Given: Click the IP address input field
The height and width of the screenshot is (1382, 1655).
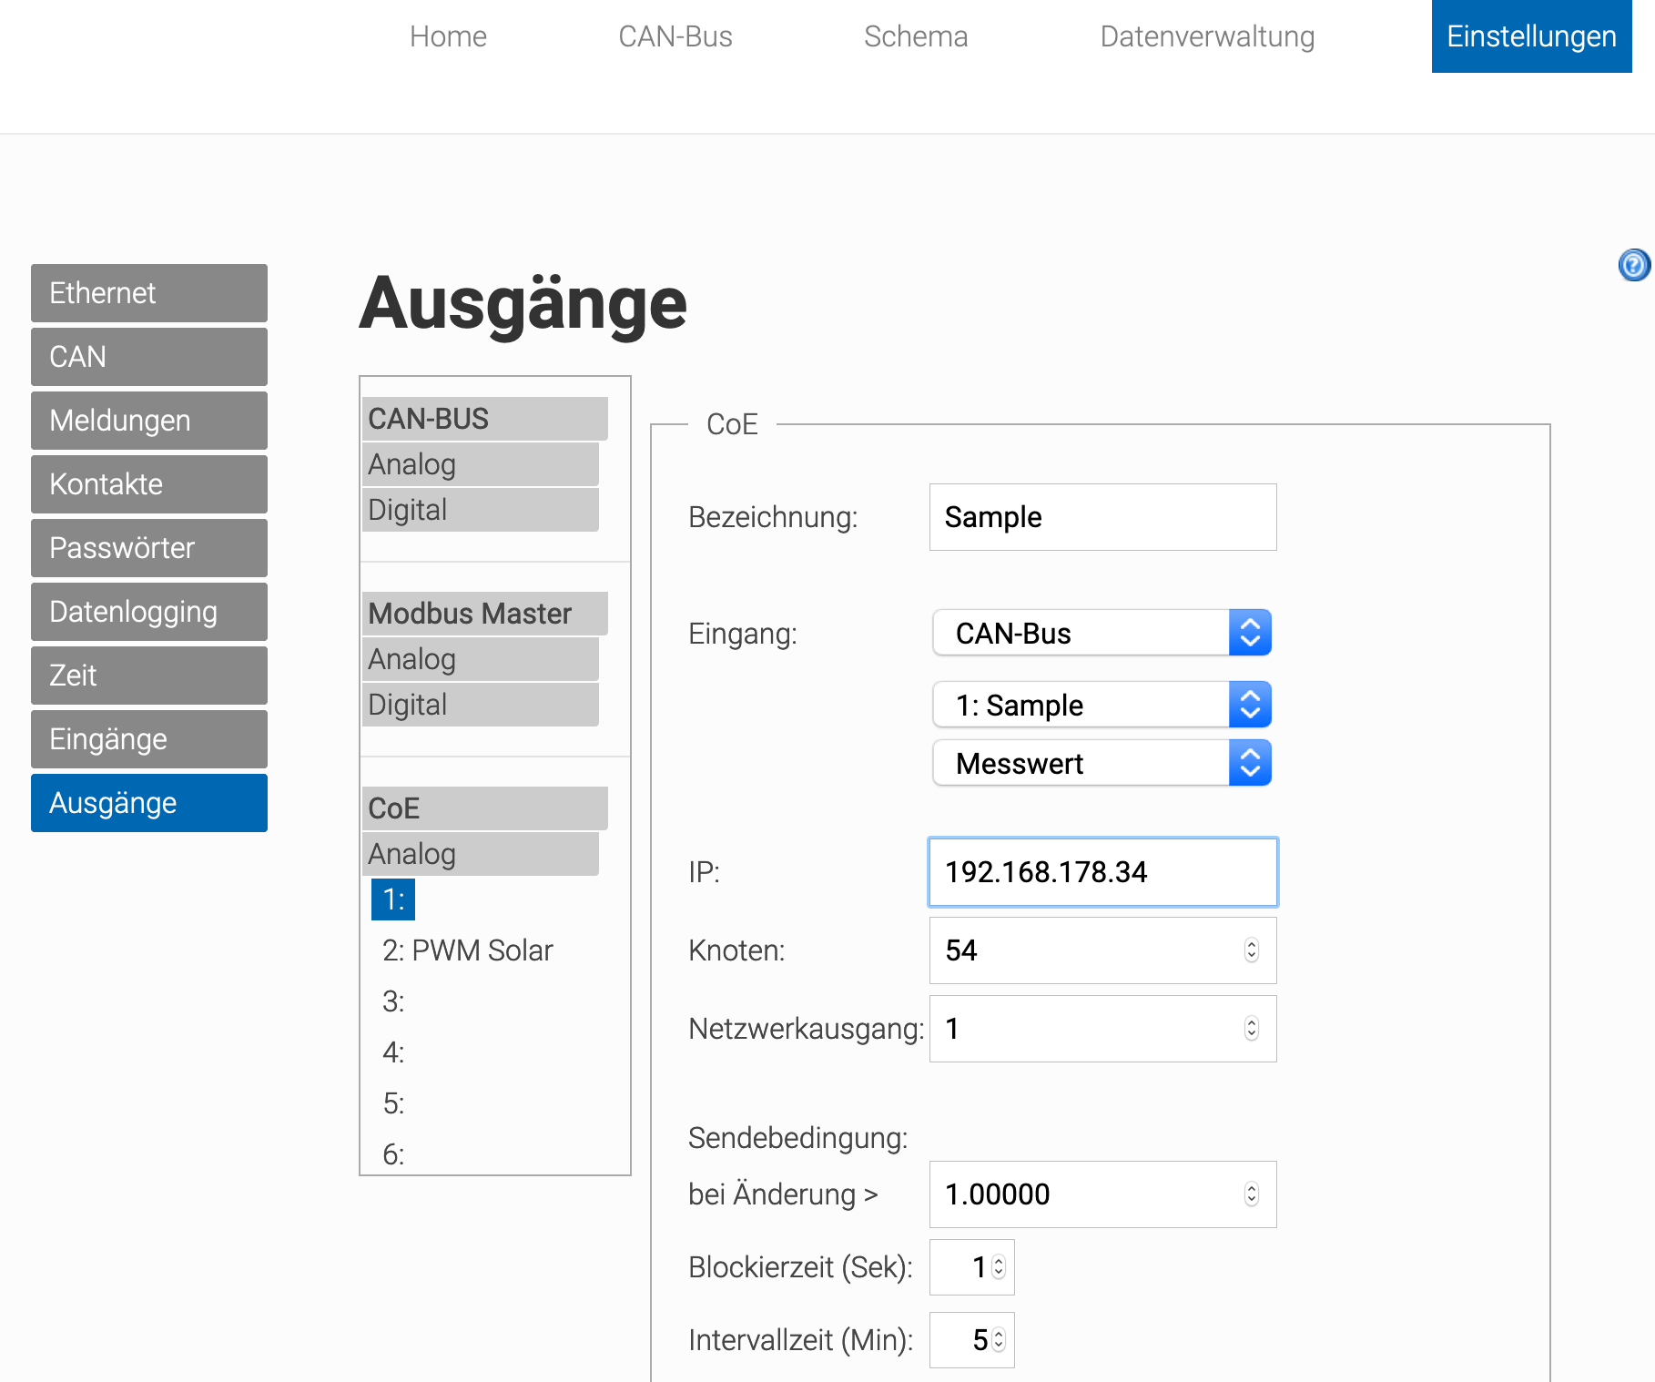Looking at the screenshot, I should (1102, 872).
